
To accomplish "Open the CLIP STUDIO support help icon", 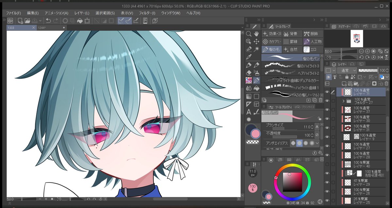I will (155, 21).
